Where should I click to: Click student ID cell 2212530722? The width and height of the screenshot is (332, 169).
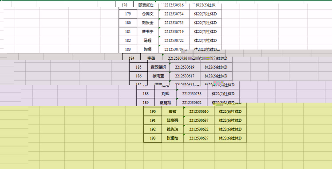pos(174,41)
